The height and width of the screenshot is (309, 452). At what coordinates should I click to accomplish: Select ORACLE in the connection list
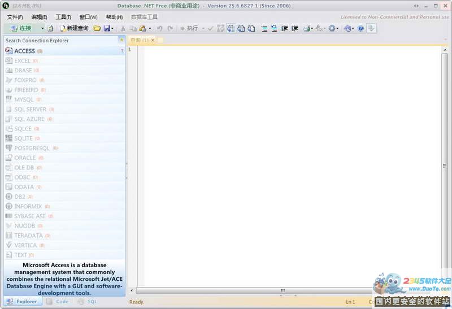tap(64, 158)
